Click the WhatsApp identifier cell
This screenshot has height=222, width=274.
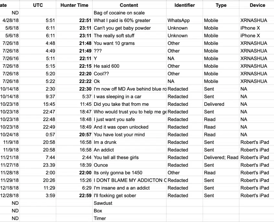185,20
